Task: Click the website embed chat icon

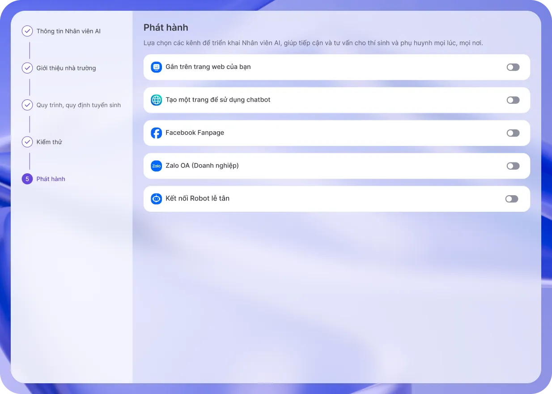Action: coord(156,67)
